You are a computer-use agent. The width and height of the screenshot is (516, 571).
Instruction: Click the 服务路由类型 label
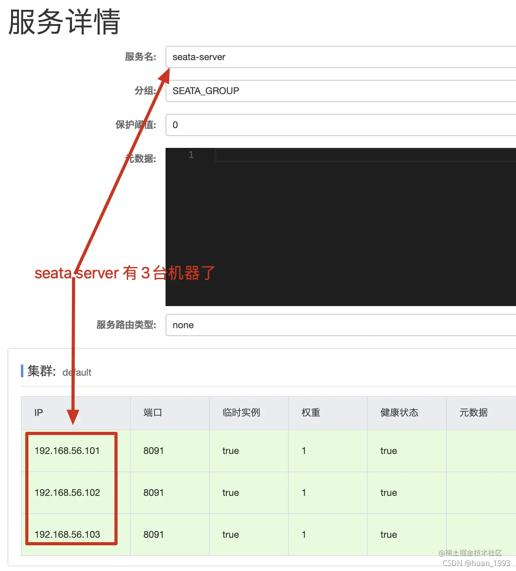point(126,325)
